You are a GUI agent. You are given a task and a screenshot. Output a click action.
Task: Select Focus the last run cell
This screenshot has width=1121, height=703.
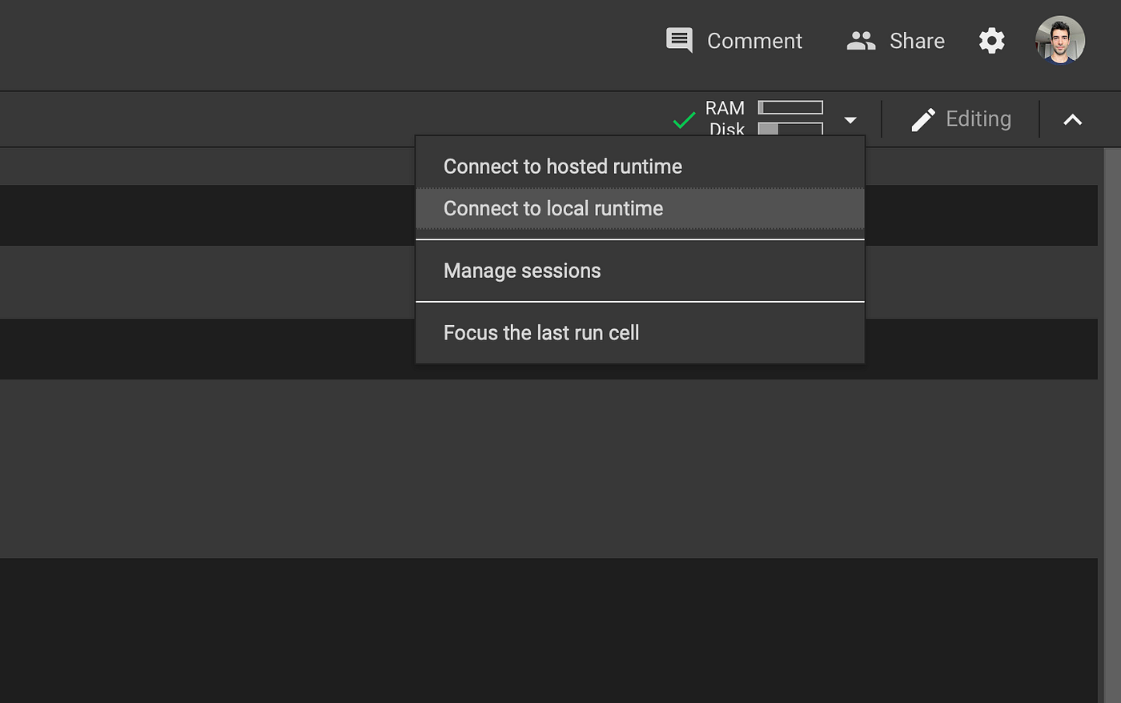pos(541,332)
